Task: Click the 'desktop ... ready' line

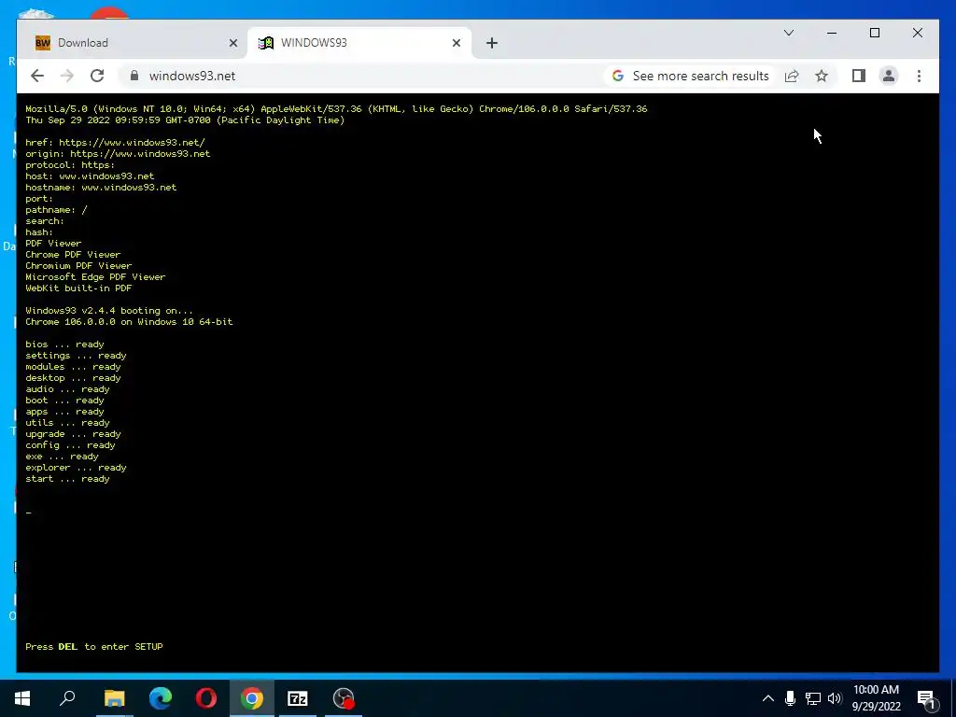Action: tap(73, 378)
